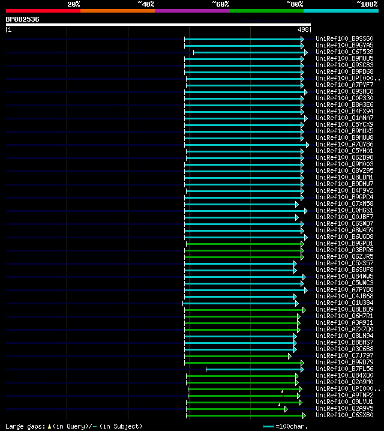
Task: Select the UniRef100_B7FL56 label
Action: (344, 369)
